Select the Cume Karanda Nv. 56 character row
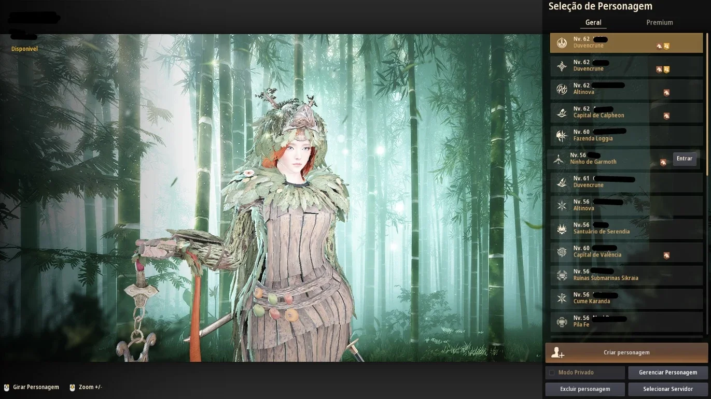The image size is (711, 399). pos(626,298)
